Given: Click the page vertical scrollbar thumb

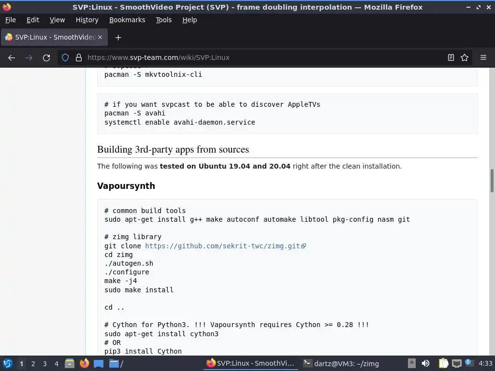Looking at the screenshot, I should coord(492,181).
